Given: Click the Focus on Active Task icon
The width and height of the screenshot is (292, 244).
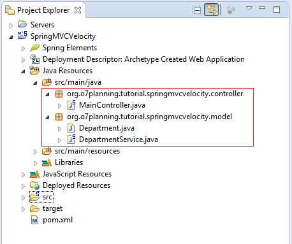Looking at the screenshot, I should 231,10.
